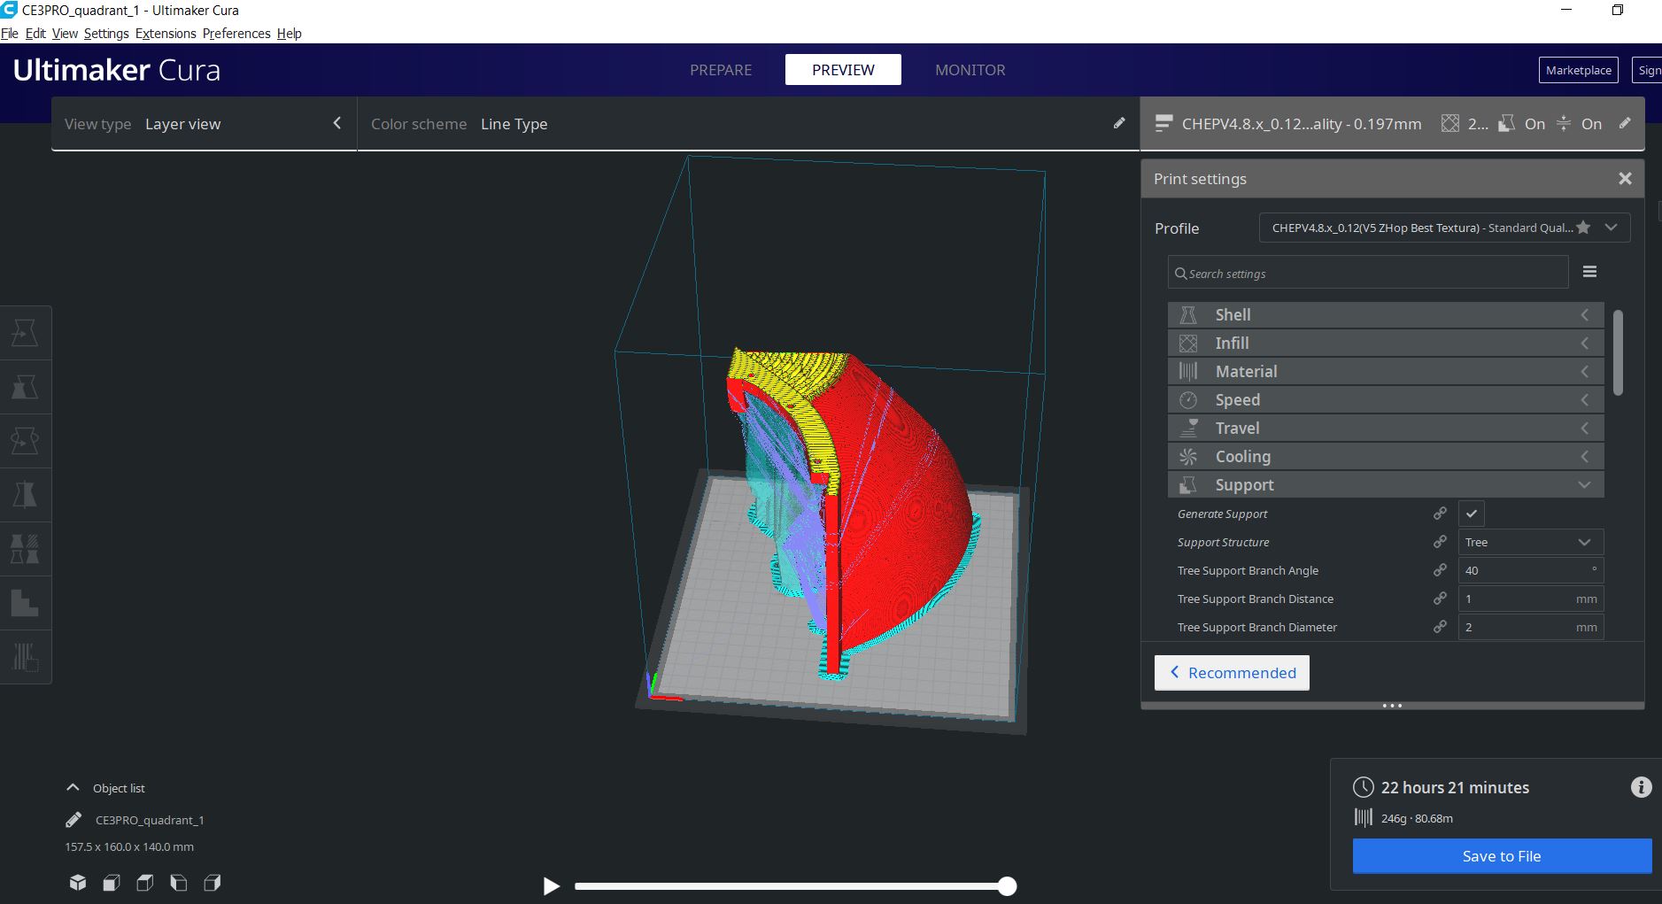Switch to Recommended settings mode

click(x=1232, y=673)
